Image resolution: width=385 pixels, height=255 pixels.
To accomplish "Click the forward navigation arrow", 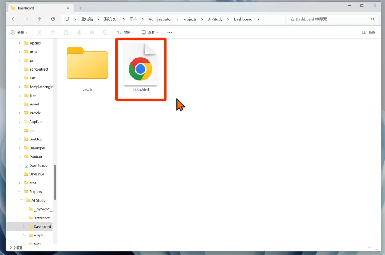I will coord(26,19).
